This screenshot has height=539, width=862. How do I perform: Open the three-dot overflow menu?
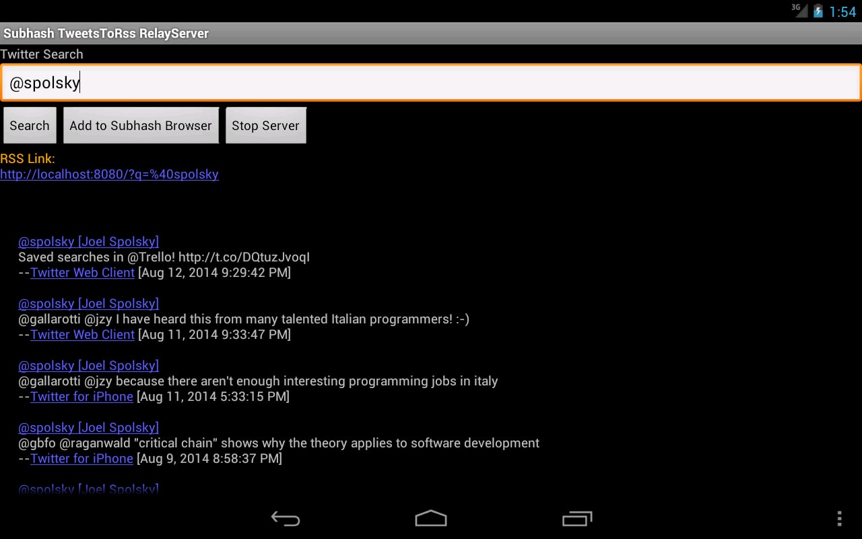(839, 518)
